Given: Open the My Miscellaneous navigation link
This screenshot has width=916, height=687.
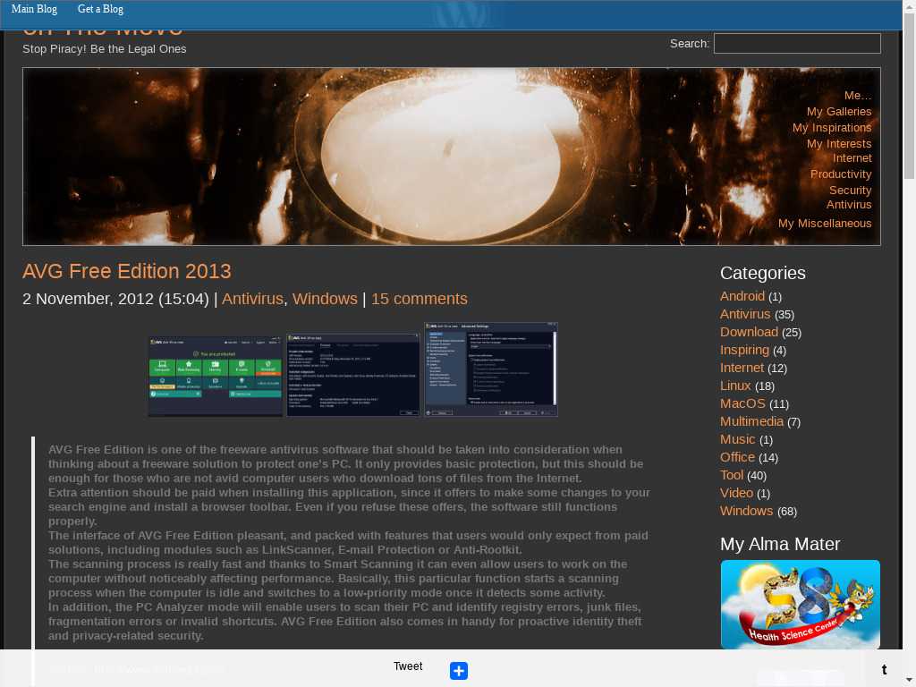Looking at the screenshot, I should click(824, 224).
